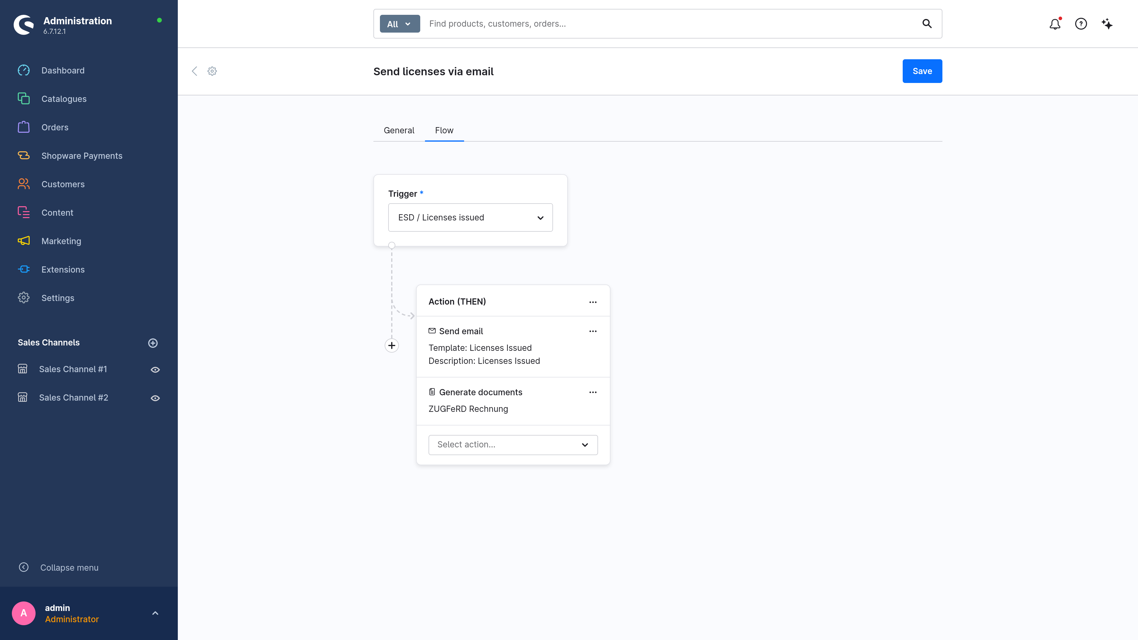1138x640 pixels.
Task: Click the 'Sales Channels' section heading
Action: pyautogui.click(x=49, y=343)
